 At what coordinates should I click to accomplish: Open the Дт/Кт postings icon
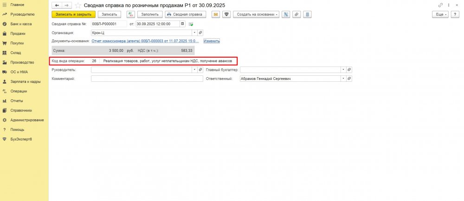pyautogui.click(x=130, y=14)
